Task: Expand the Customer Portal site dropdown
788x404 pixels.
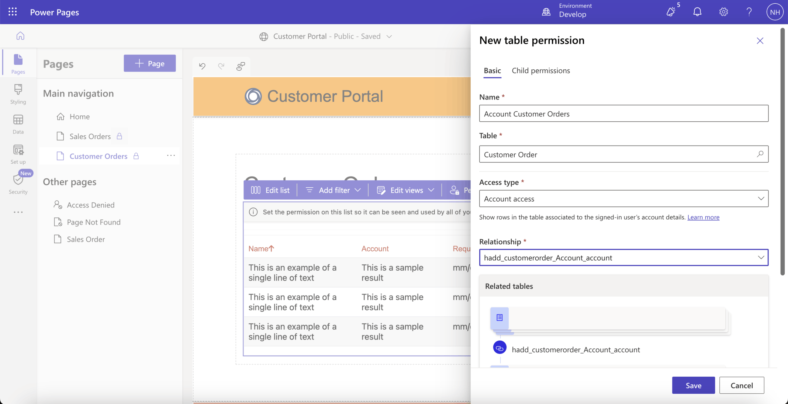Action: tap(389, 36)
